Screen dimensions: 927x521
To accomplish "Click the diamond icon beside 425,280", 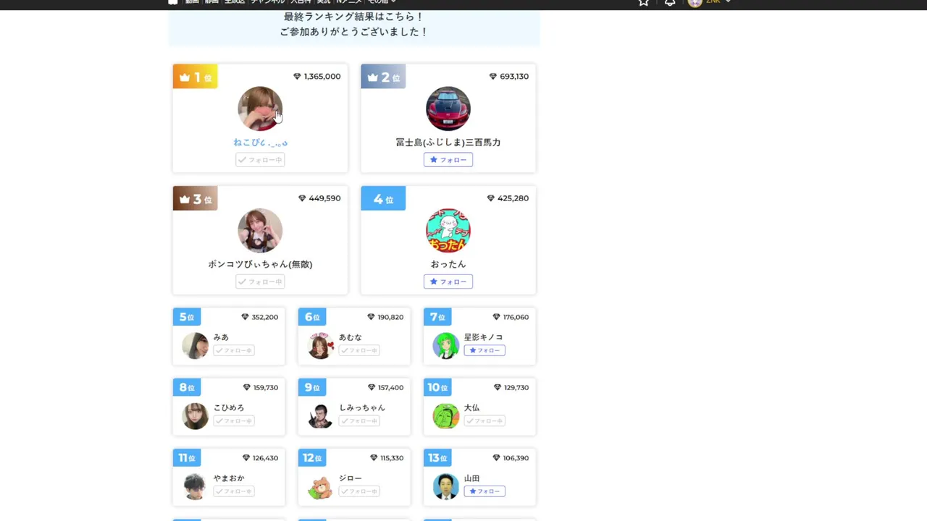I will [x=490, y=198].
